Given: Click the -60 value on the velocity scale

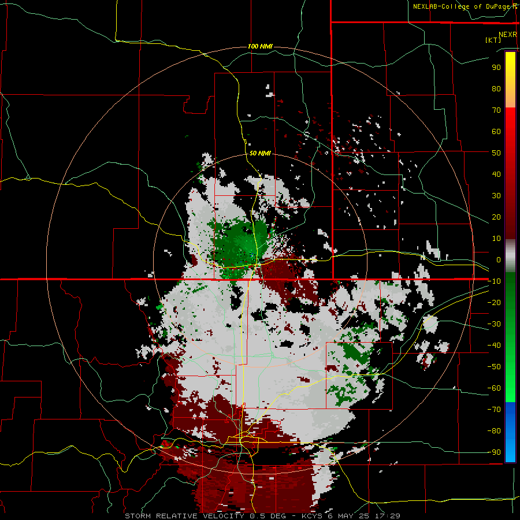Looking at the screenshot, I should pyautogui.click(x=494, y=388).
